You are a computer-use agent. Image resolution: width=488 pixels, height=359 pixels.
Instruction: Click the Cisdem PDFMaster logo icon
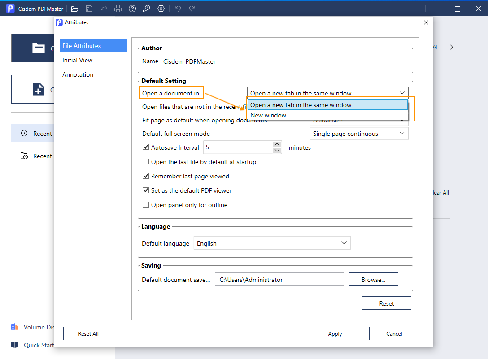pyautogui.click(x=10, y=9)
